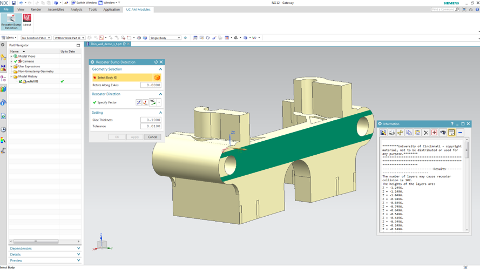Click the Rotate Along Z Axis value field
Image resolution: width=480 pixels, height=269 pixels.
(151, 85)
